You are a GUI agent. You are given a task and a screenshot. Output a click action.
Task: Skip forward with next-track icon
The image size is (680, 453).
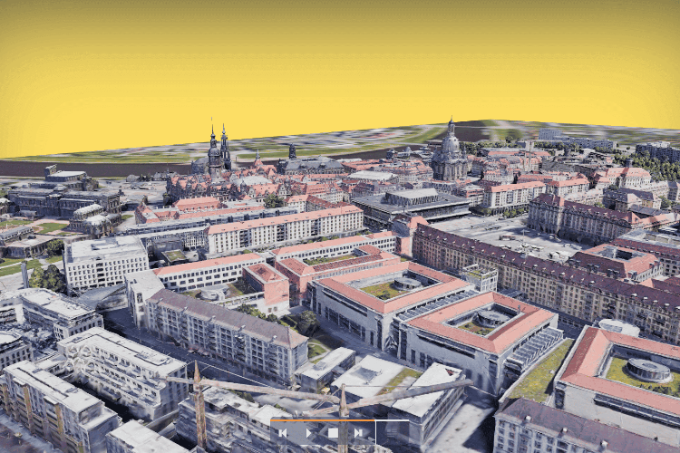point(359,434)
